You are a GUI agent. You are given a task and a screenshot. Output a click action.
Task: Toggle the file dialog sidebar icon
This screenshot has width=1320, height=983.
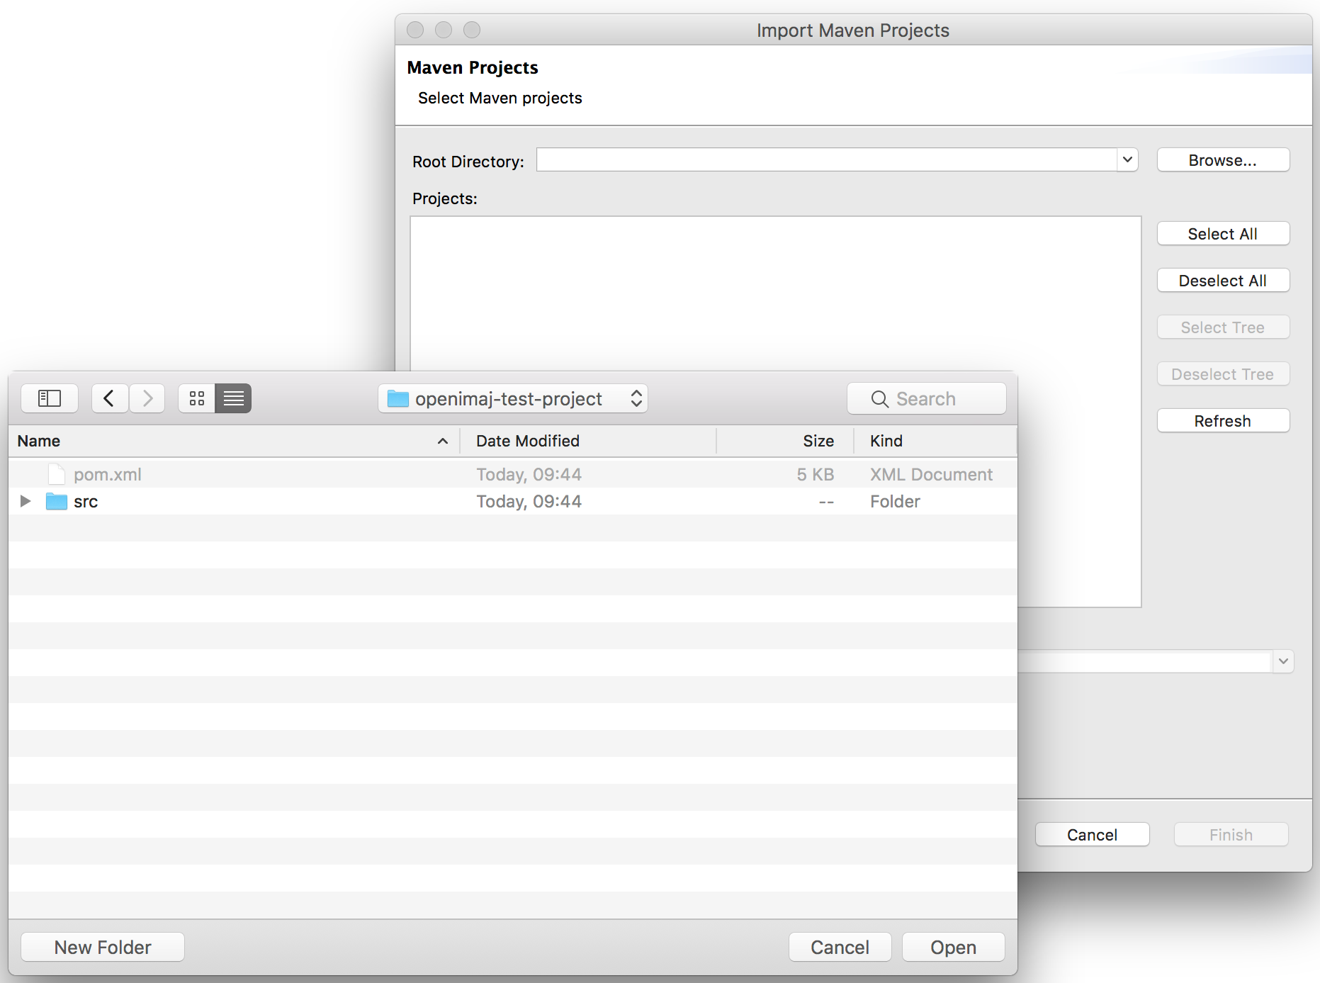coord(49,398)
